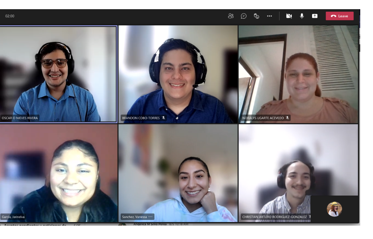Click the Noralys Ugarte Acevedo name label

(x=263, y=118)
